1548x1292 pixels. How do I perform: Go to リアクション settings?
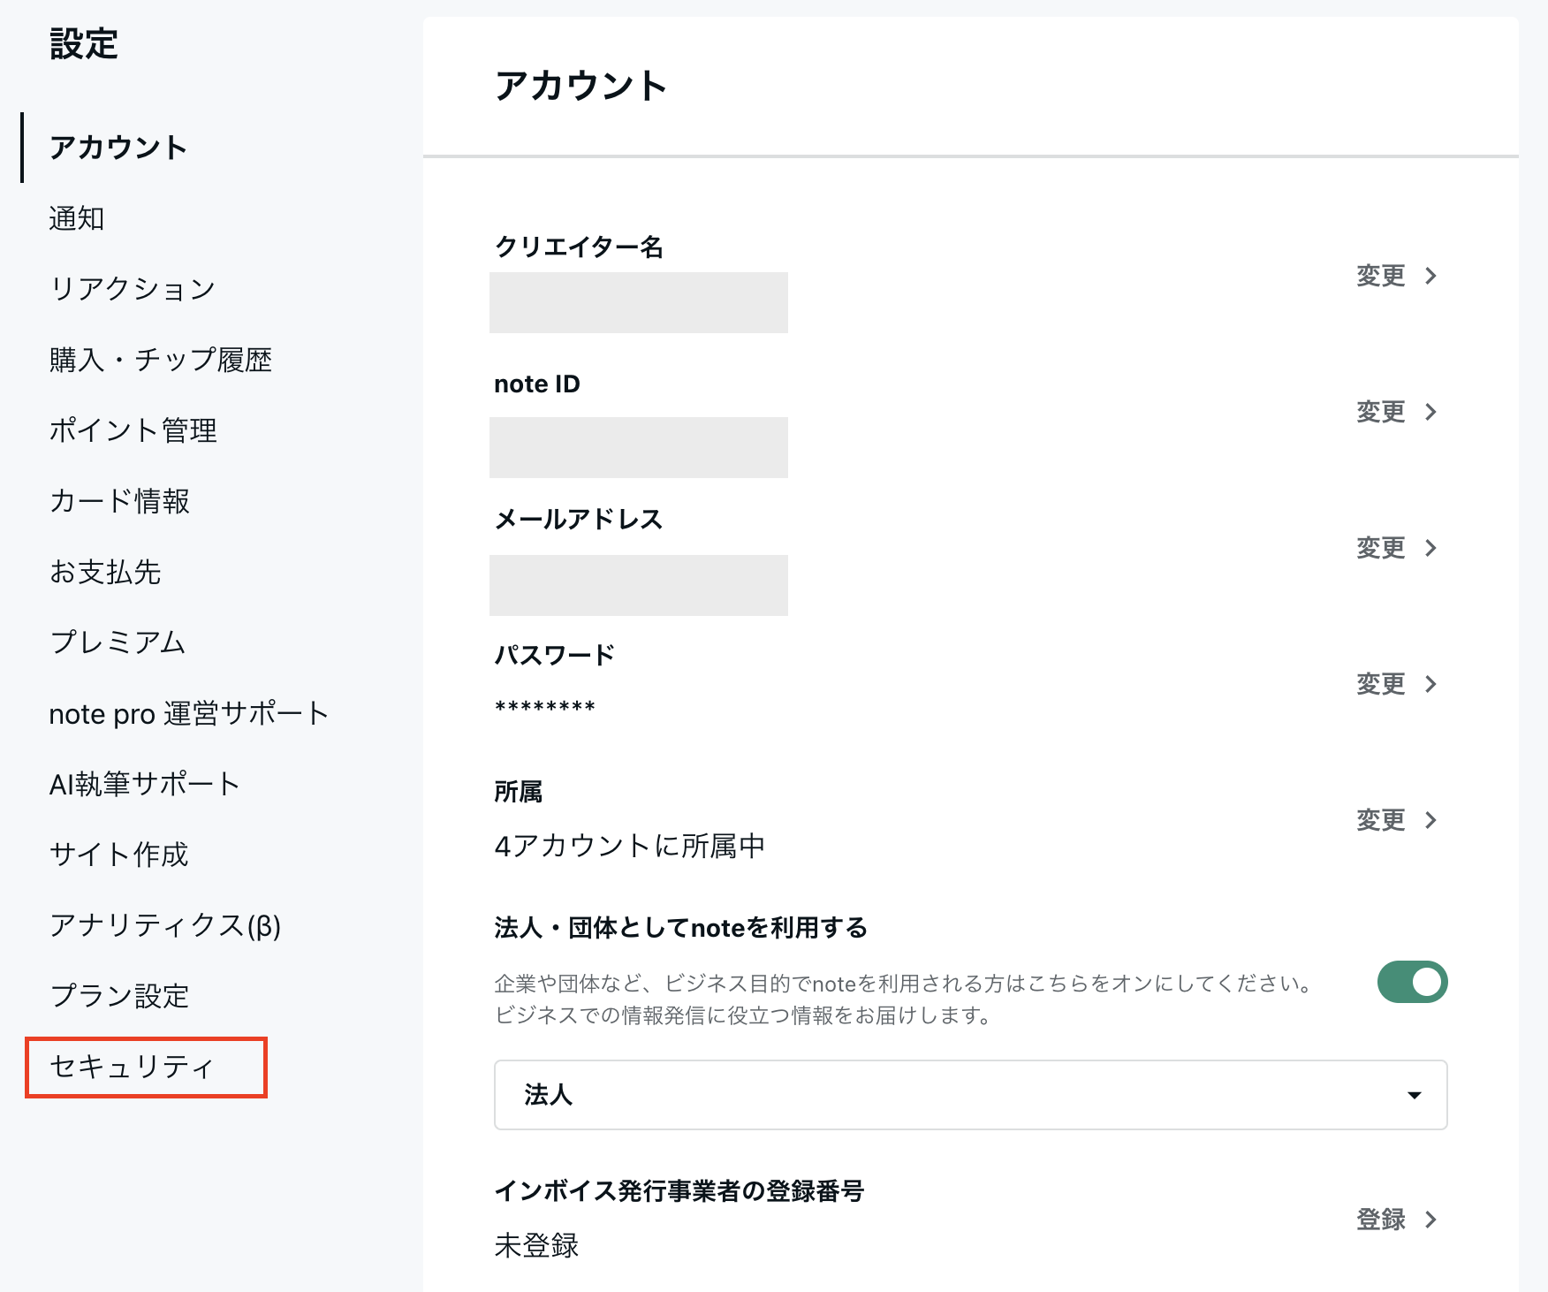tap(133, 289)
